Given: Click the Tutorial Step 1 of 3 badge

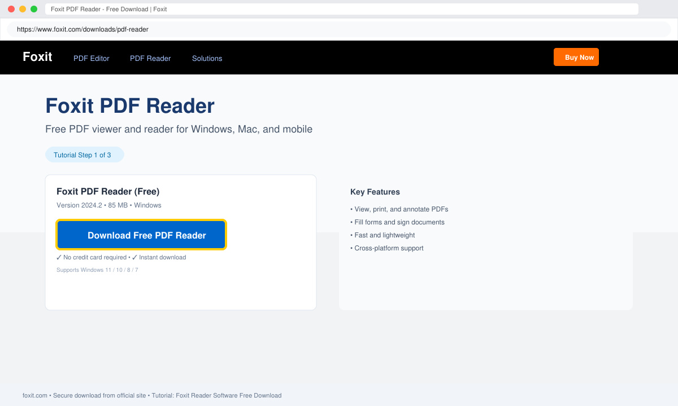Looking at the screenshot, I should (x=85, y=155).
